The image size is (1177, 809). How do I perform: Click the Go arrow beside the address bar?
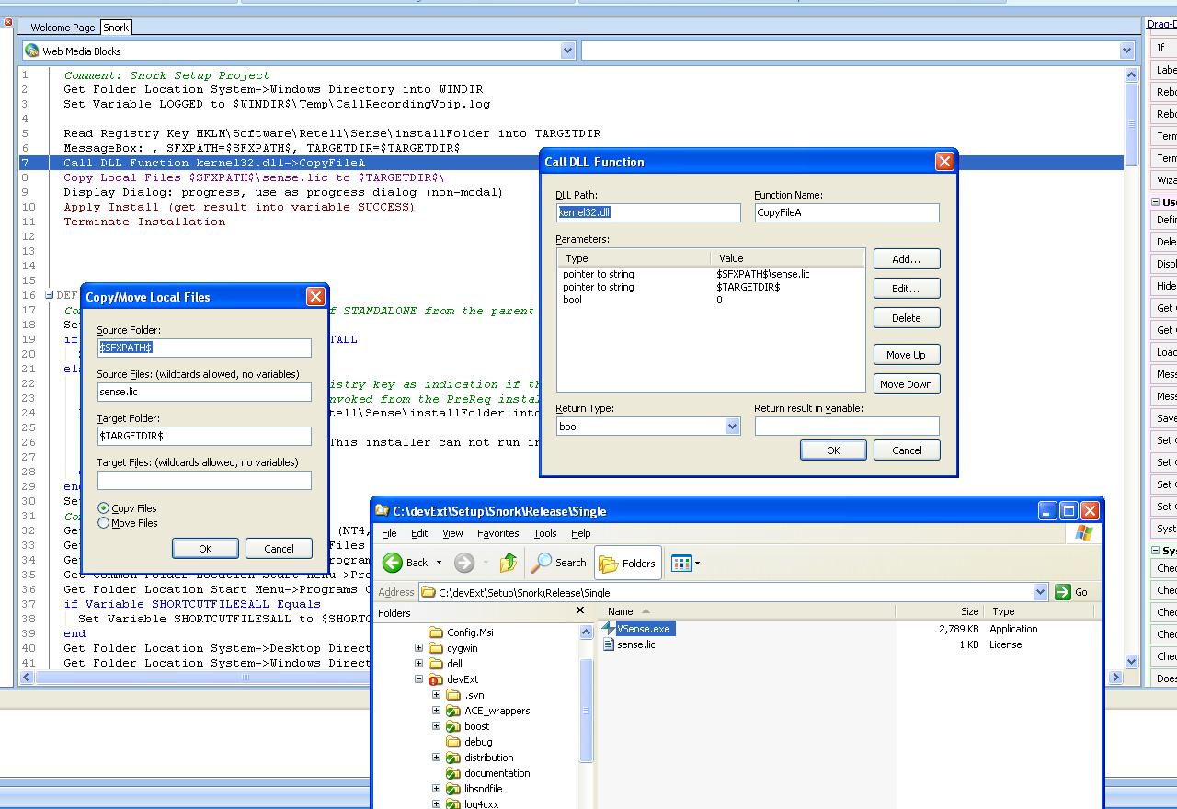point(1063,592)
